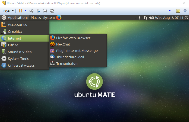Viewport: 189px width, 122px height.
Task: Click the Transmission torrent client icon
Action: coord(52,63)
